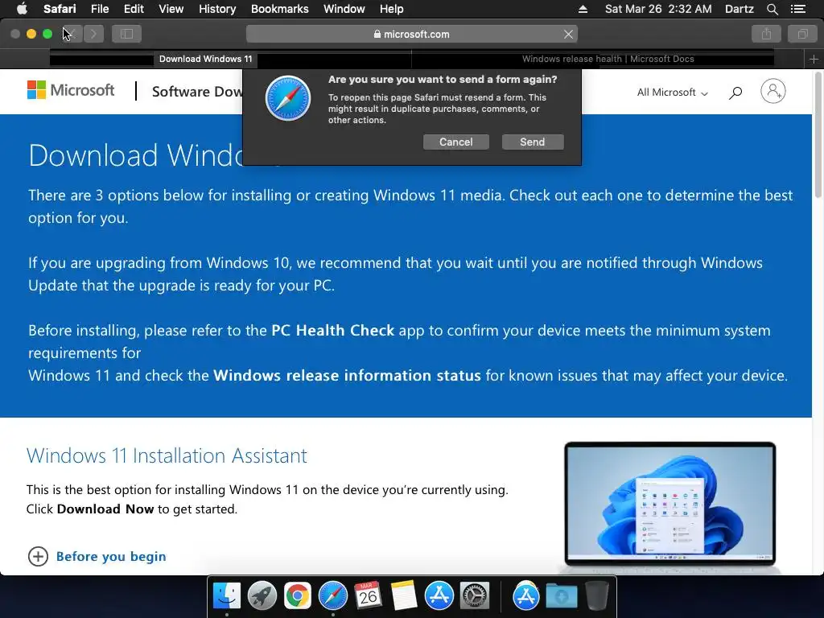Switch to Download Windows 11 tab
824x618 pixels.
pyautogui.click(x=205, y=59)
